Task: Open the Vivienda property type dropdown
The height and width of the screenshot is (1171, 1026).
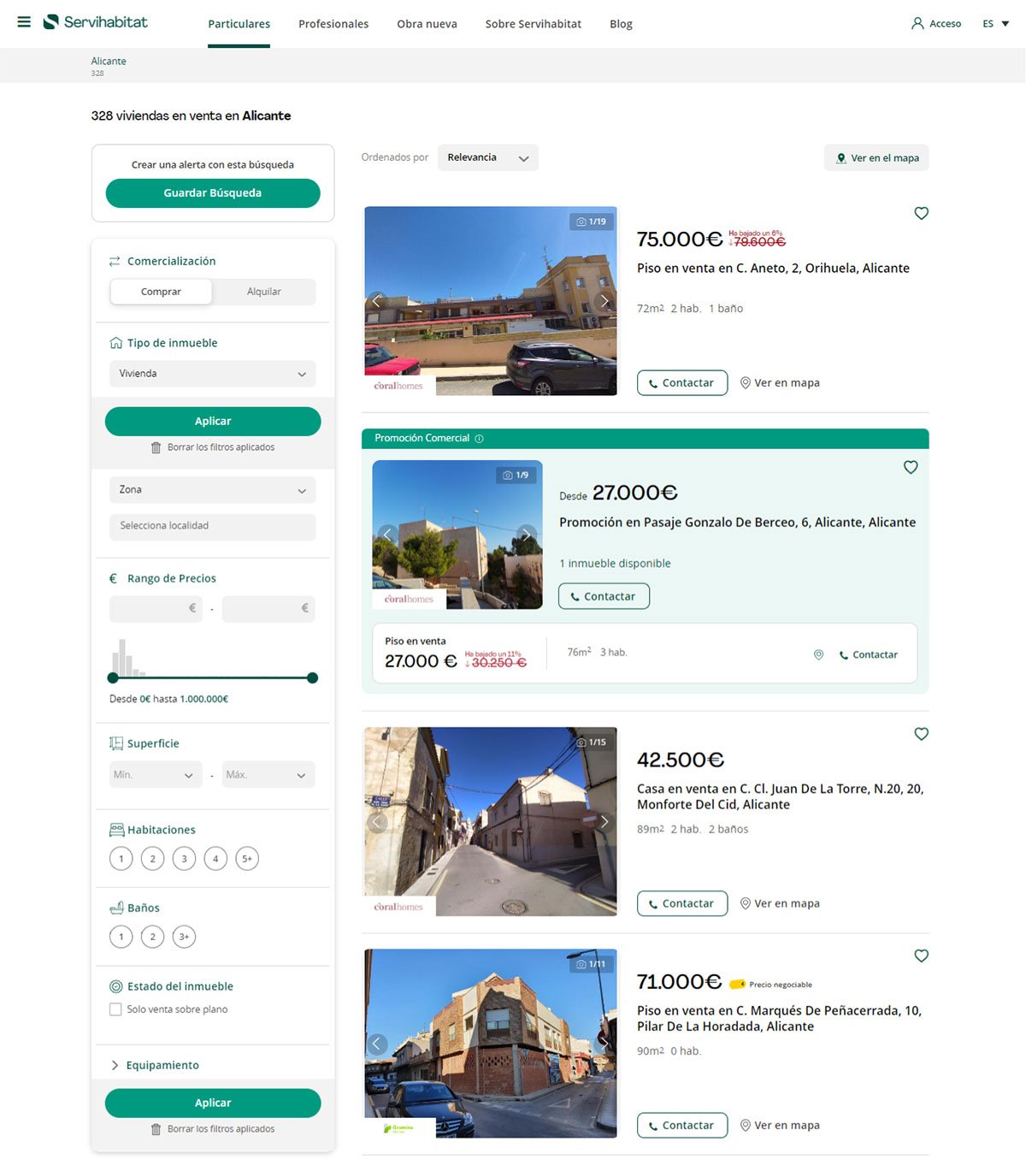Action: click(x=212, y=374)
